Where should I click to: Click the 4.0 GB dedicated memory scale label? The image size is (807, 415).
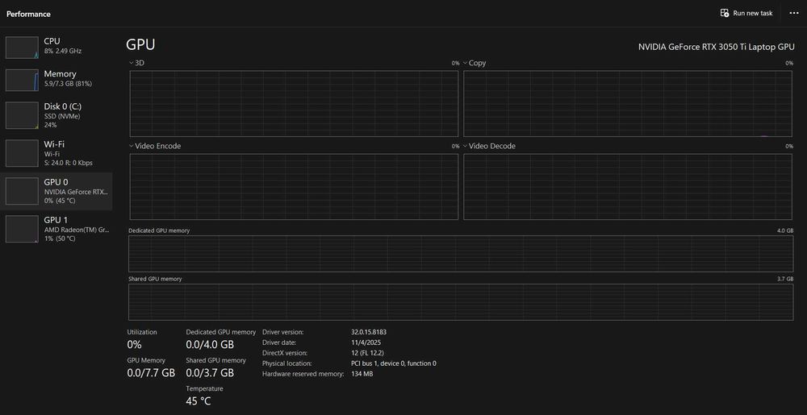[x=785, y=230]
